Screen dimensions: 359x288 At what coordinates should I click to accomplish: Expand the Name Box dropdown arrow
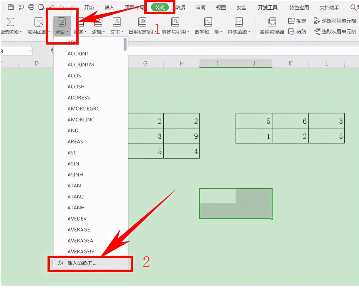pyautogui.click(x=30, y=51)
